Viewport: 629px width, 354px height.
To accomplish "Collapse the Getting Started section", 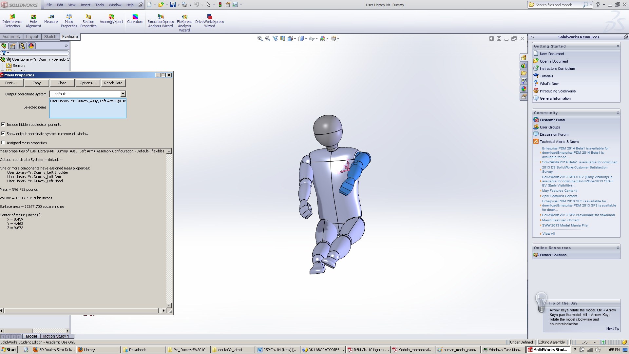I will pyautogui.click(x=618, y=46).
